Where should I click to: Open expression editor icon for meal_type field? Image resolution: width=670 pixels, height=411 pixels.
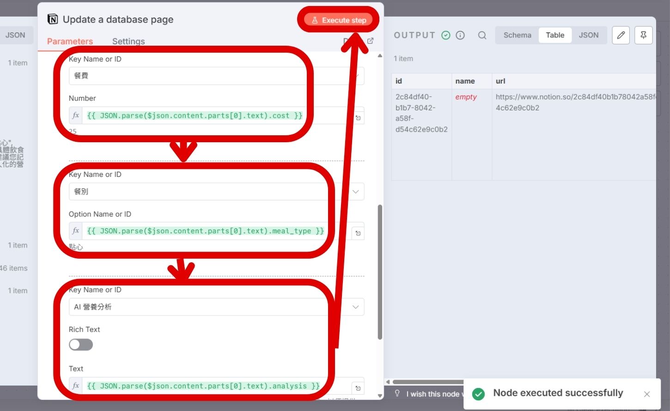pos(358,233)
